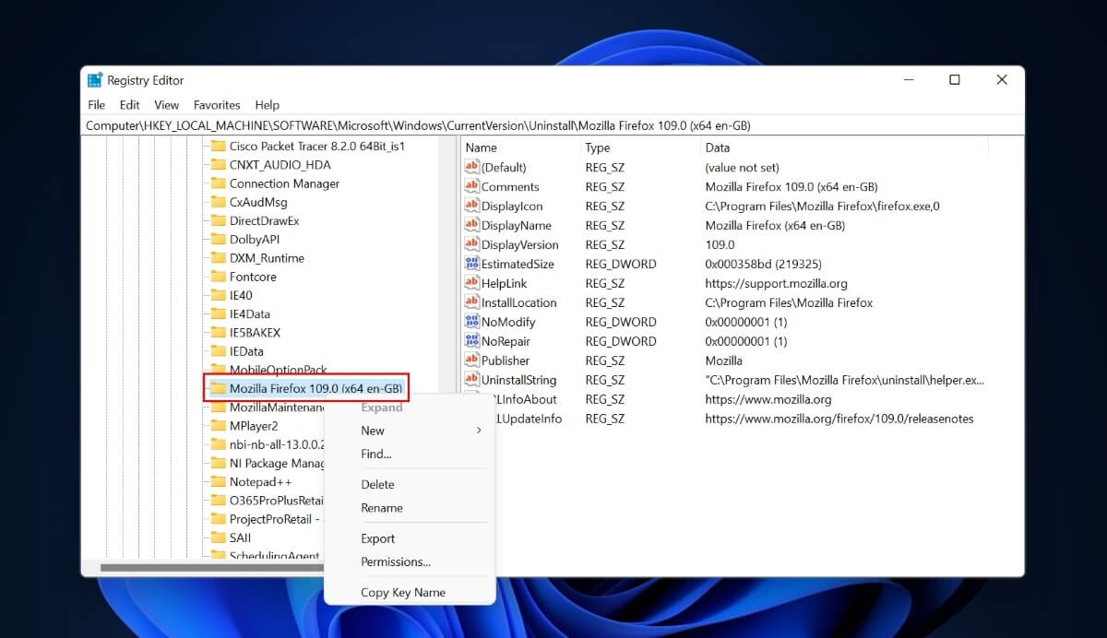Click Delete in the context menu

click(x=378, y=484)
